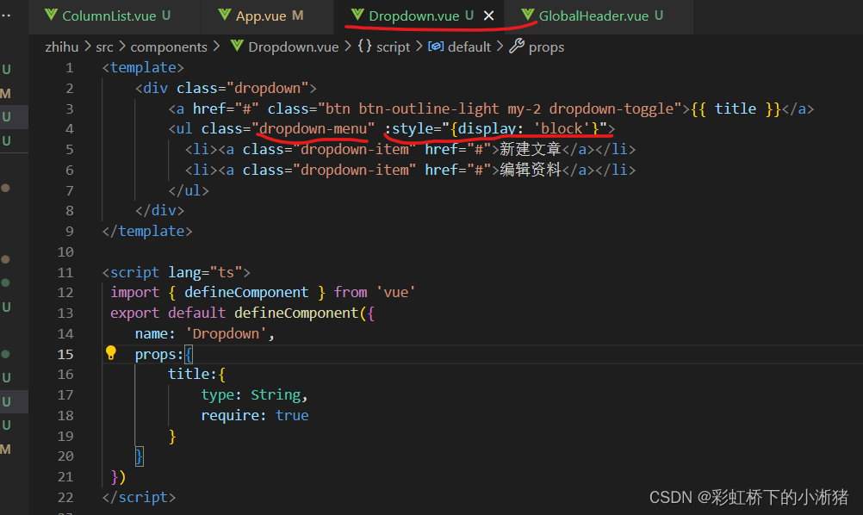The width and height of the screenshot is (863, 515).
Task: Expand the chevron after script in breadcrumb
Action: (418, 47)
